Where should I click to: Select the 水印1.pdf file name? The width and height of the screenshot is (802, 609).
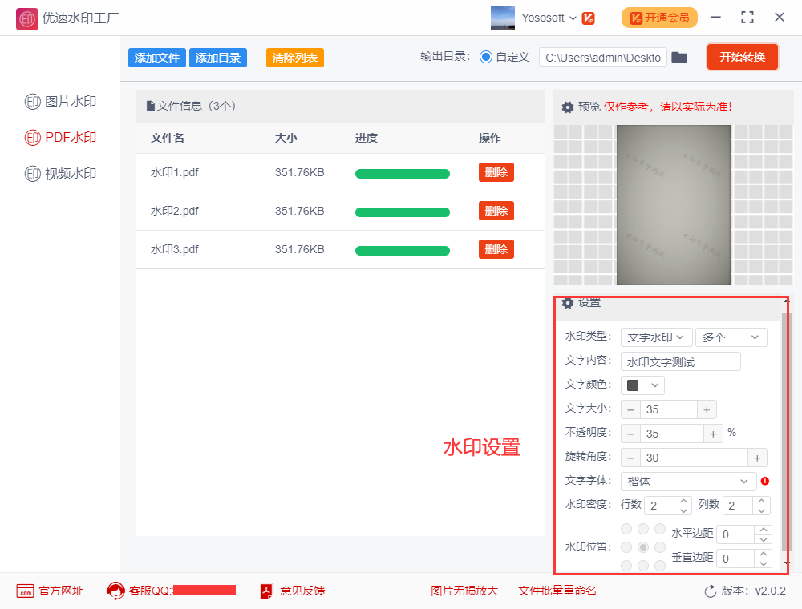tap(174, 173)
